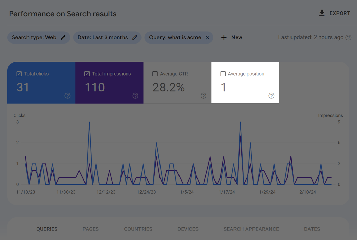Click the Export download icon

click(321, 13)
